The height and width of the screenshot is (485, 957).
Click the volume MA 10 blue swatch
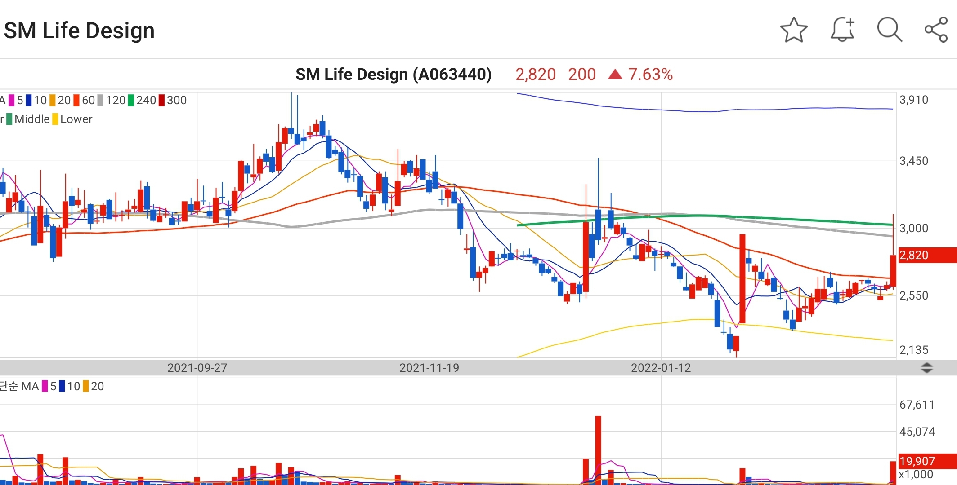pos(62,386)
